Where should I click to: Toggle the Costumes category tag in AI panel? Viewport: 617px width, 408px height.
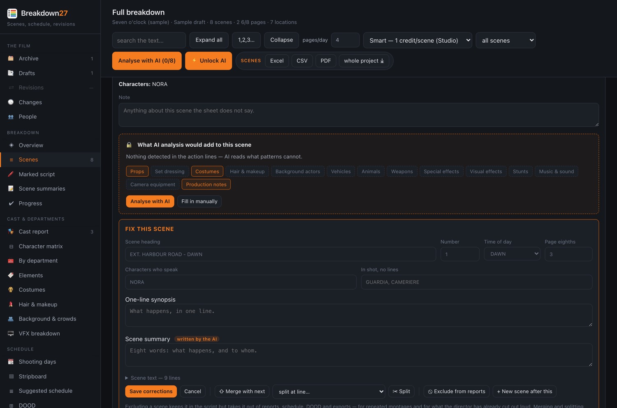click(207, 171)
